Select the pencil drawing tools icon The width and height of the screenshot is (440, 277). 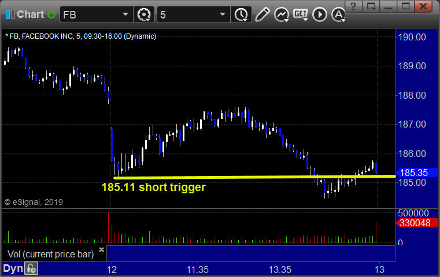[x=262, y=14]
